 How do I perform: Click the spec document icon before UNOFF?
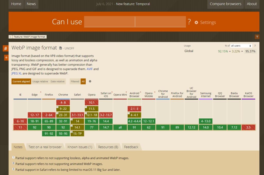[x=61, y=48]
